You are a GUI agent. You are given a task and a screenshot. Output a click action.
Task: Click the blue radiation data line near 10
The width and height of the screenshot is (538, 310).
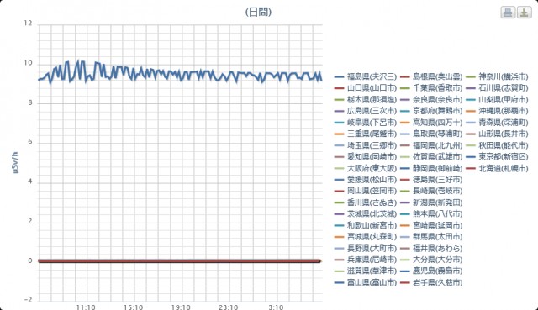point(180,74)
